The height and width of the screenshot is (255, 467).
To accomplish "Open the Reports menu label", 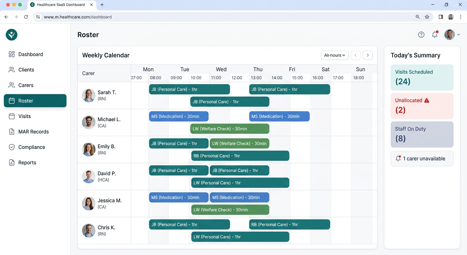I will pos(27,163).
